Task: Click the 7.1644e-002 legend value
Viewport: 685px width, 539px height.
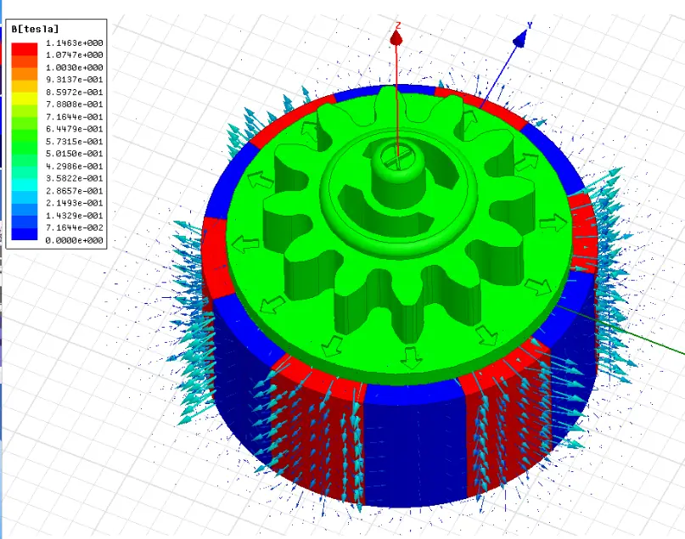Action: (x=74, y=228)
